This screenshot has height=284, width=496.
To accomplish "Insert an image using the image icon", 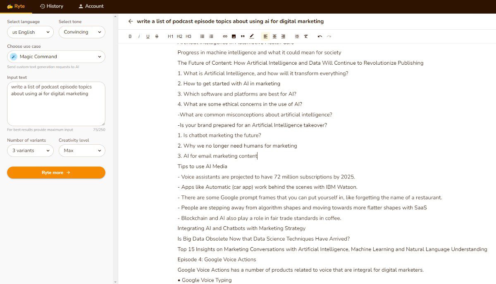I will 234,36.
